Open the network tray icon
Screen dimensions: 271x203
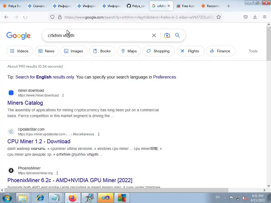[x=238, y=198]
